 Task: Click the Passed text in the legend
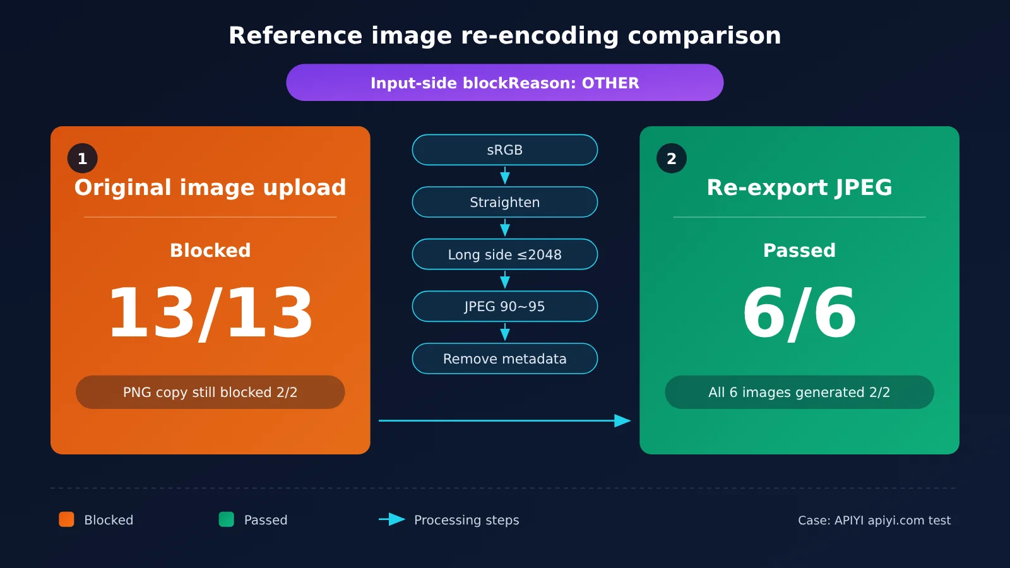[266, 520]
